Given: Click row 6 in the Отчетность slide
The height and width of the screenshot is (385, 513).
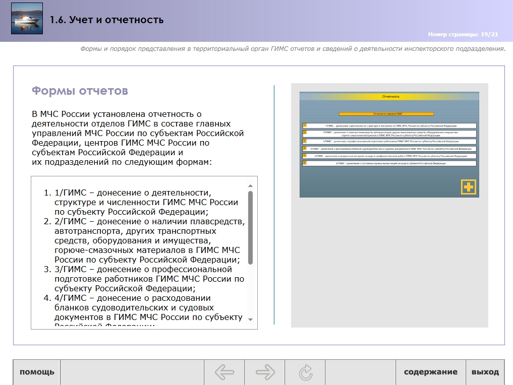Looking at the screenshot, I should coord(389,163).
